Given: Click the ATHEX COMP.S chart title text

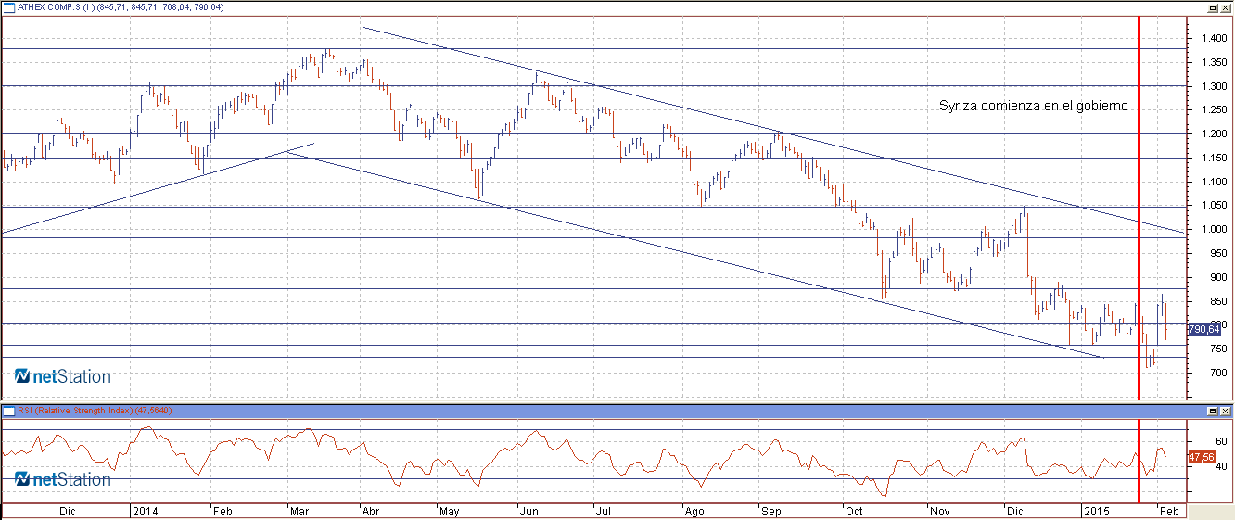Looking at the screenshot, I should [x=121, y=7].
